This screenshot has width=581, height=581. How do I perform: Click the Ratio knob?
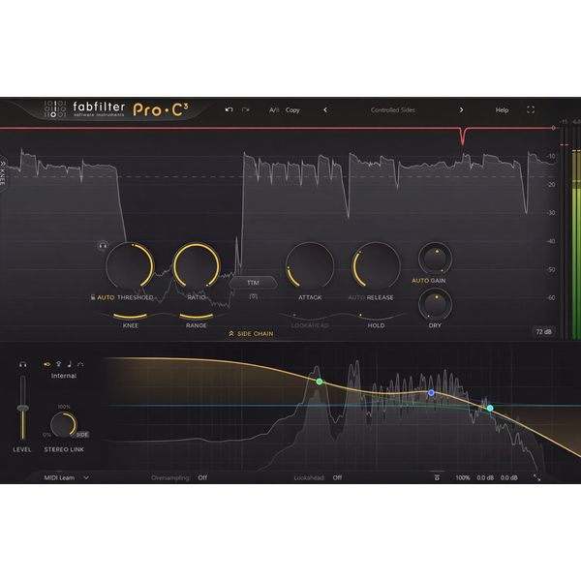click(x=196, y=265)
